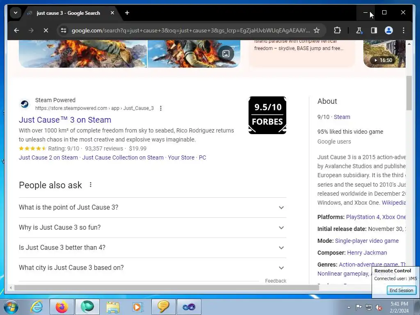
Task: Select the 'just cause 3 - Google Search' tab
Action: (68, 13)
